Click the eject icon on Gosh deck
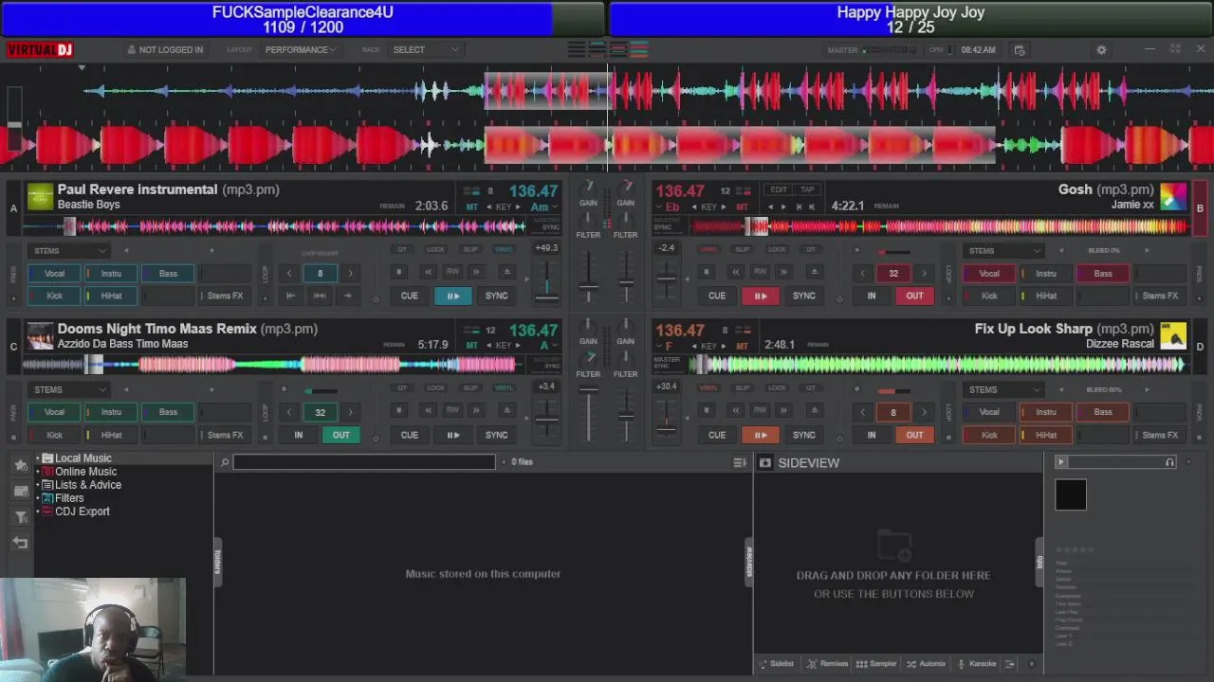This screenshot has height=682, width=1214. point(814,272)
